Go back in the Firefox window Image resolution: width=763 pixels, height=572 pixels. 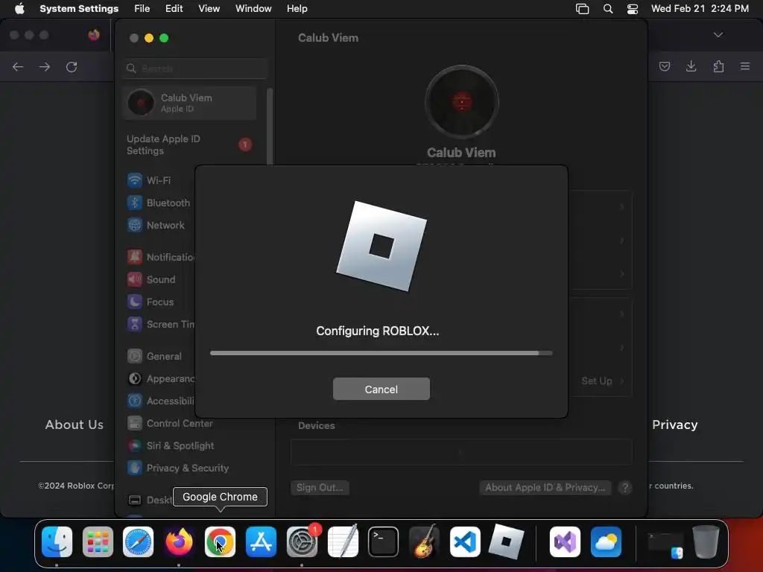(x=18, y=67)
